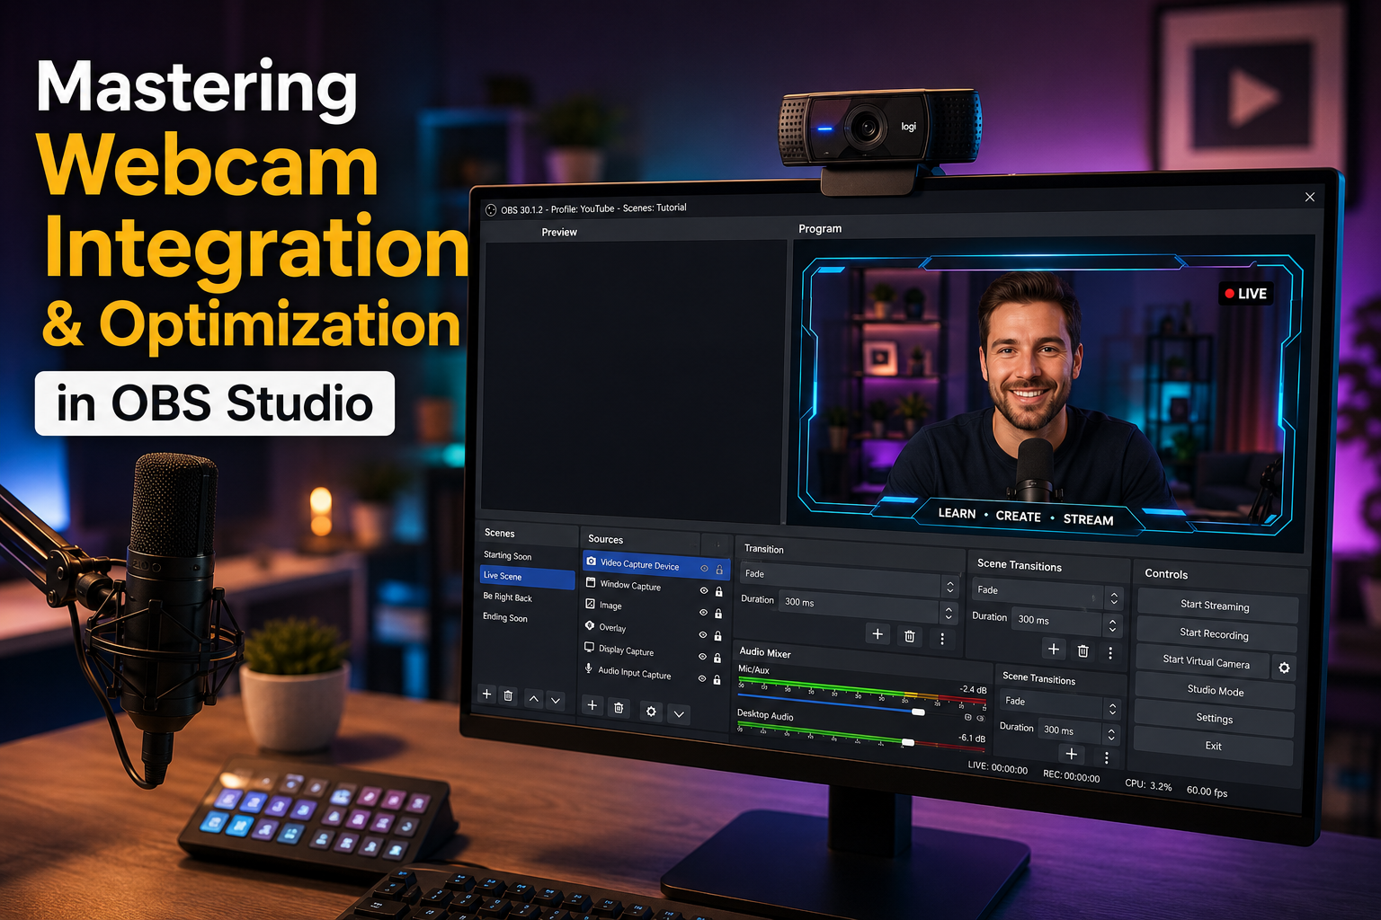
Task: Click the CPU: 3.2% status text
Action: coord(1148,784)
